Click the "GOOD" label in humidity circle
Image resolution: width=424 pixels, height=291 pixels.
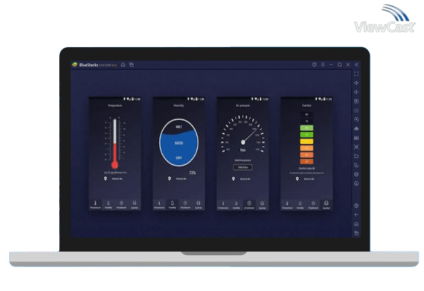(x=179, y=143)
